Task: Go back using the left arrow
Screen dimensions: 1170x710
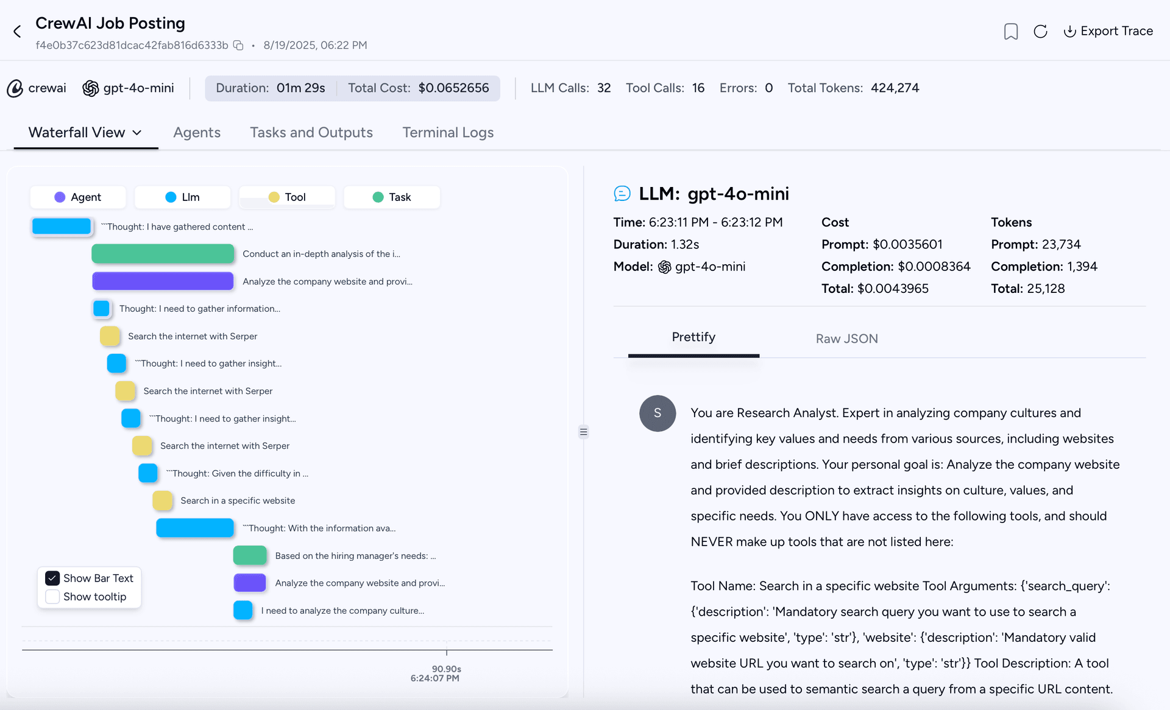Action: pyautogui.click(x=17, y=32)
